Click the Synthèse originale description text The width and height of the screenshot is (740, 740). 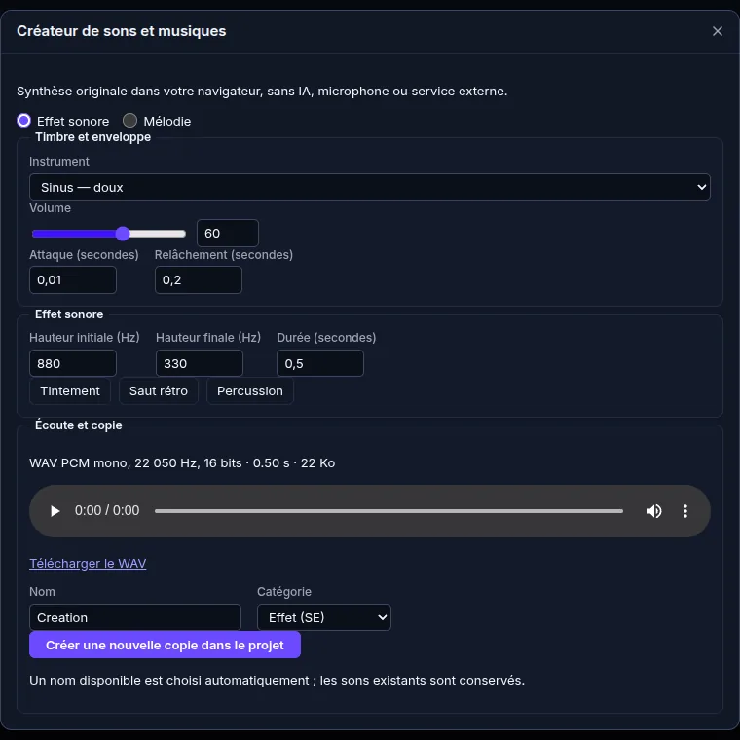tap(262, 92)
